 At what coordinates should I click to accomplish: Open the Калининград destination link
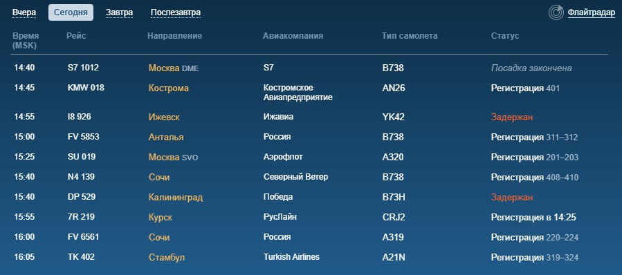pos(176,198)
